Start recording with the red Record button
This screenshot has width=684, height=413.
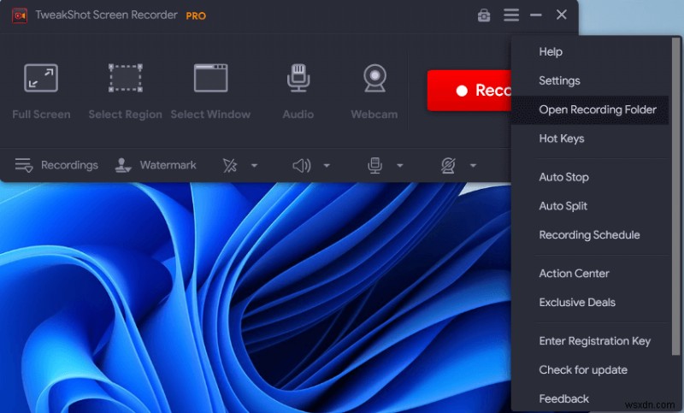coord(469,91)
